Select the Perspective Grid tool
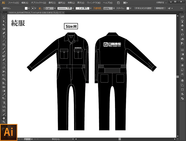The image size is (186, 141). pyautogui.click(x=4, y=83)
